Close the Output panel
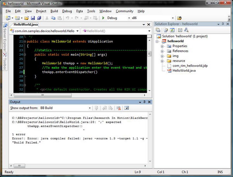Screen dimensions: 233x177 [x=150, y=102]
